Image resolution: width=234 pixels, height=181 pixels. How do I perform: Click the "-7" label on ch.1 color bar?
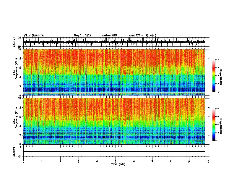218,92
